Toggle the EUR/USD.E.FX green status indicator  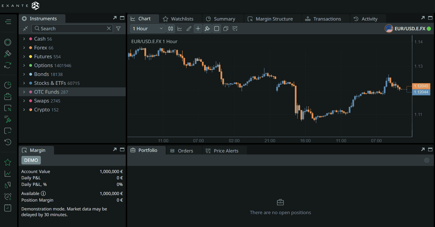click(x=429, y=29)
